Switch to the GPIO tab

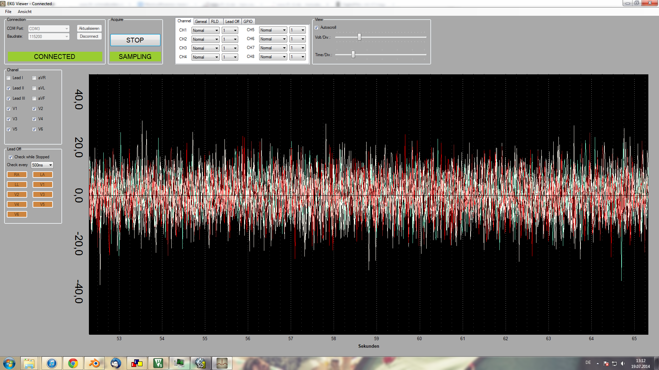pyautogui.click(x=248, y=22)
